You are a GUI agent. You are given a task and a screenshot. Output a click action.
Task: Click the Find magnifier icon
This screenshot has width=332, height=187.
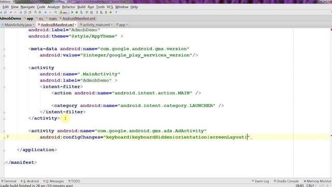(x=35, y=12)
